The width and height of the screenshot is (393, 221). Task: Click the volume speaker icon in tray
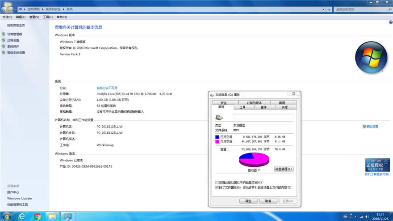pyautogui.click(x=368, y=216)
